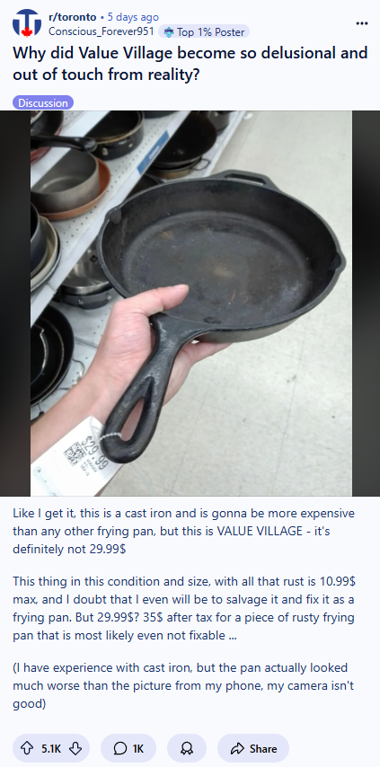Click the speech bubble comment icon

119,748
